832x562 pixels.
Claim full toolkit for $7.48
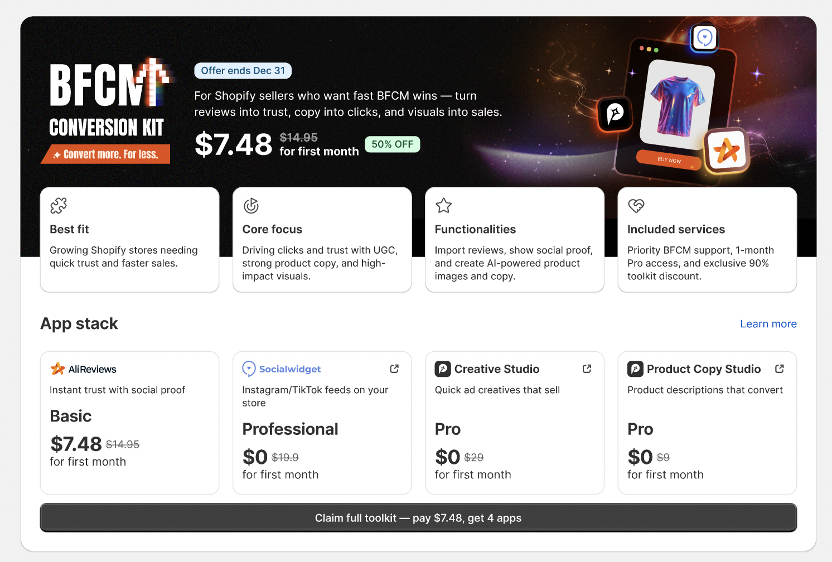pos(418,518)
